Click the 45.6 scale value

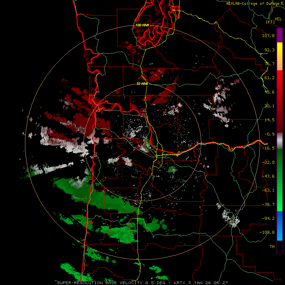269,92
